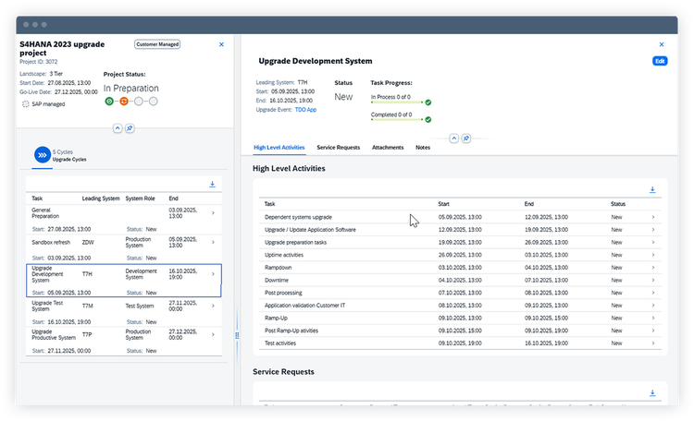Open the Notes tab
The image size is (694, 421).
click(x=423, y=148)
